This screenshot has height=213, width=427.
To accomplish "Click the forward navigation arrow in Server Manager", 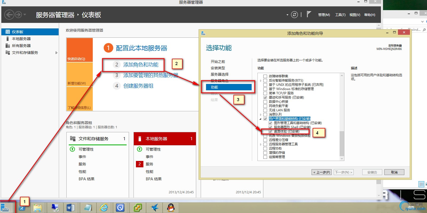I will 18,15.
